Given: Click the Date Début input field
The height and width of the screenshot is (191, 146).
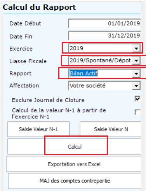Looking at the screenshot, I should (x=104, y=23).
